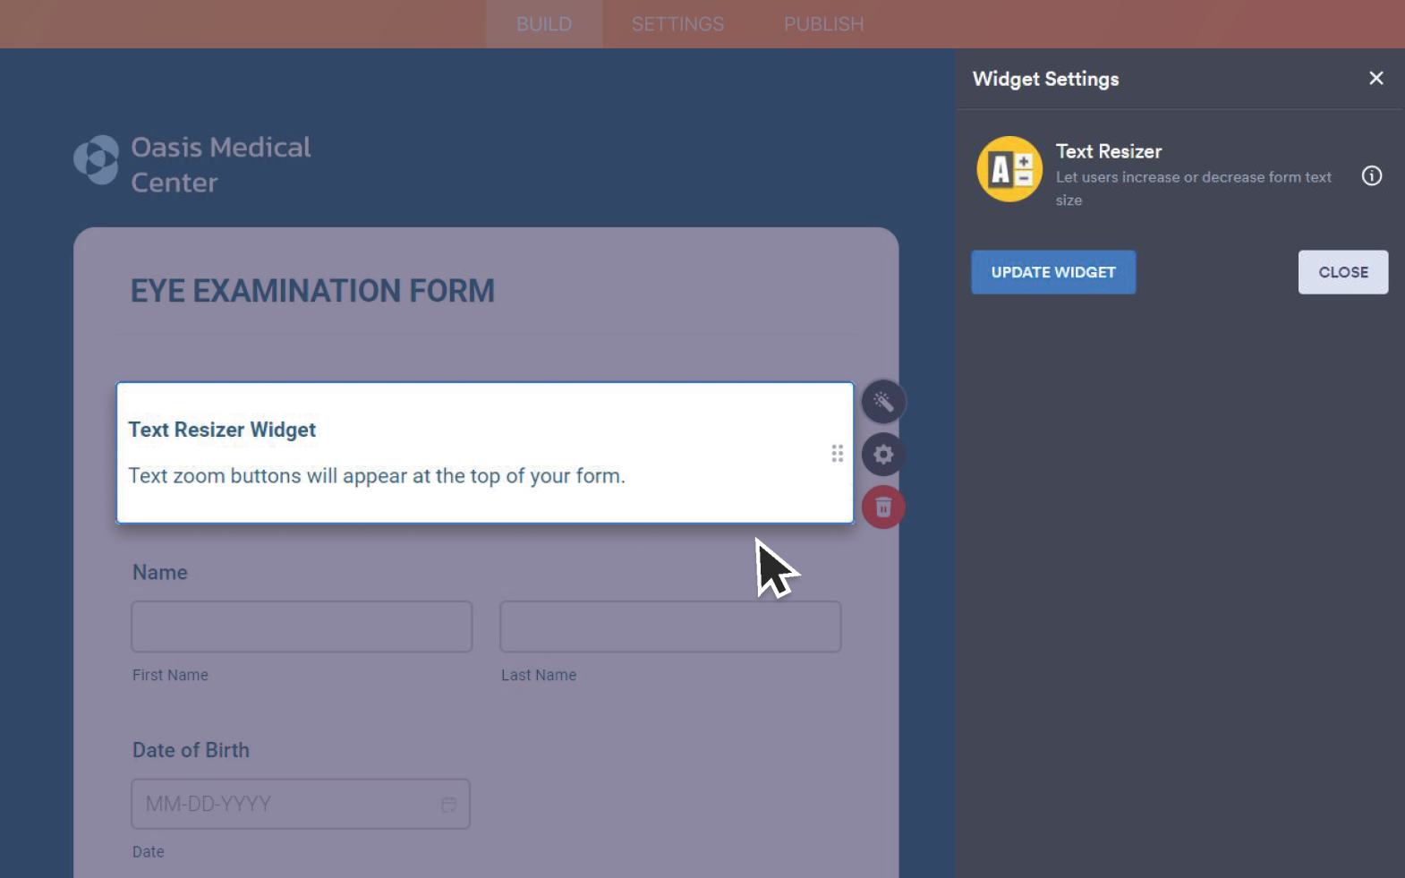
Task: Select the Text Resizer Widget card
Action: click(x=484, y=453)
